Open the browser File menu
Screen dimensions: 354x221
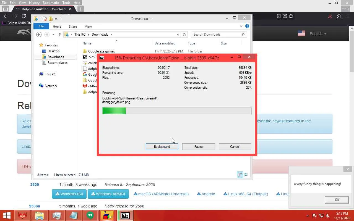4,3
